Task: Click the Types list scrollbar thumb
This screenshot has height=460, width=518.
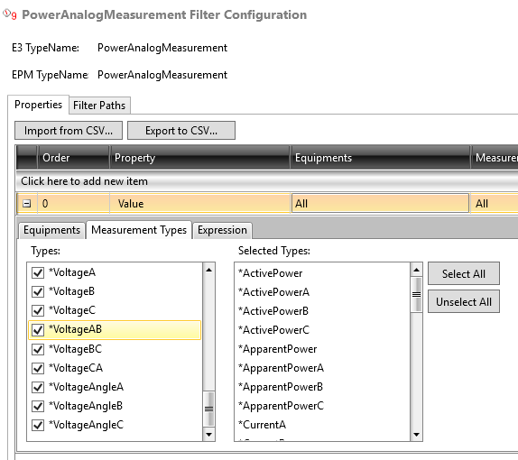Action: click(x=208, y=409)
